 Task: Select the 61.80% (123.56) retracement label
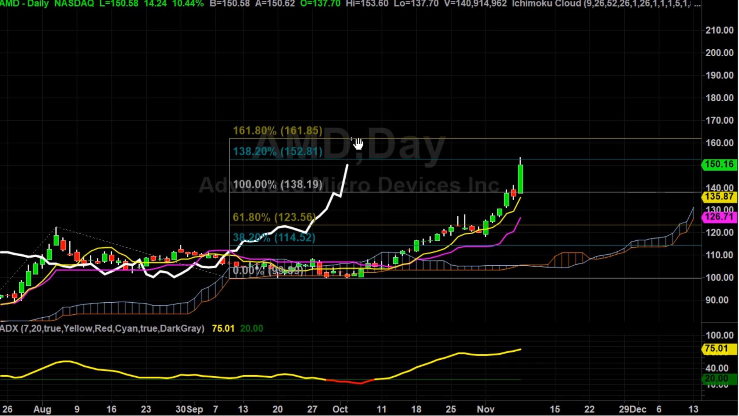tap(274, 217)
